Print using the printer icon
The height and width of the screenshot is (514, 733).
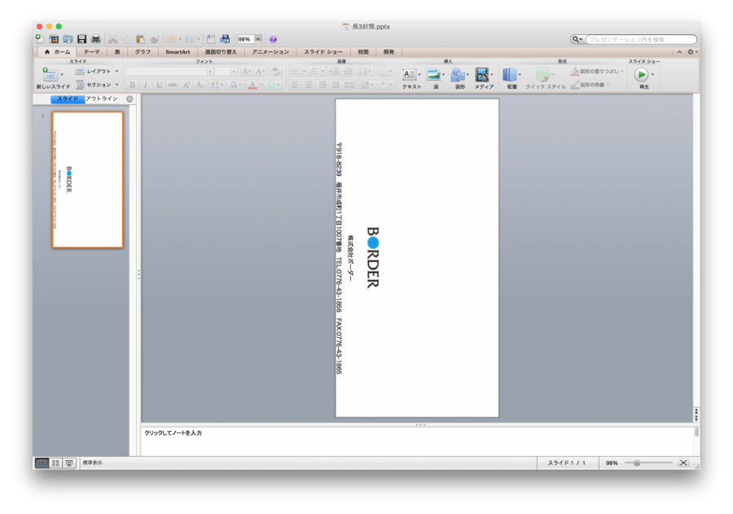click(96, 39)
